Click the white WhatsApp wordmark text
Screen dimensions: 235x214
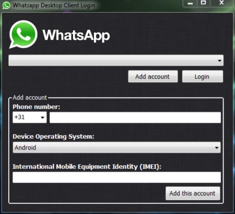point(76,35)
